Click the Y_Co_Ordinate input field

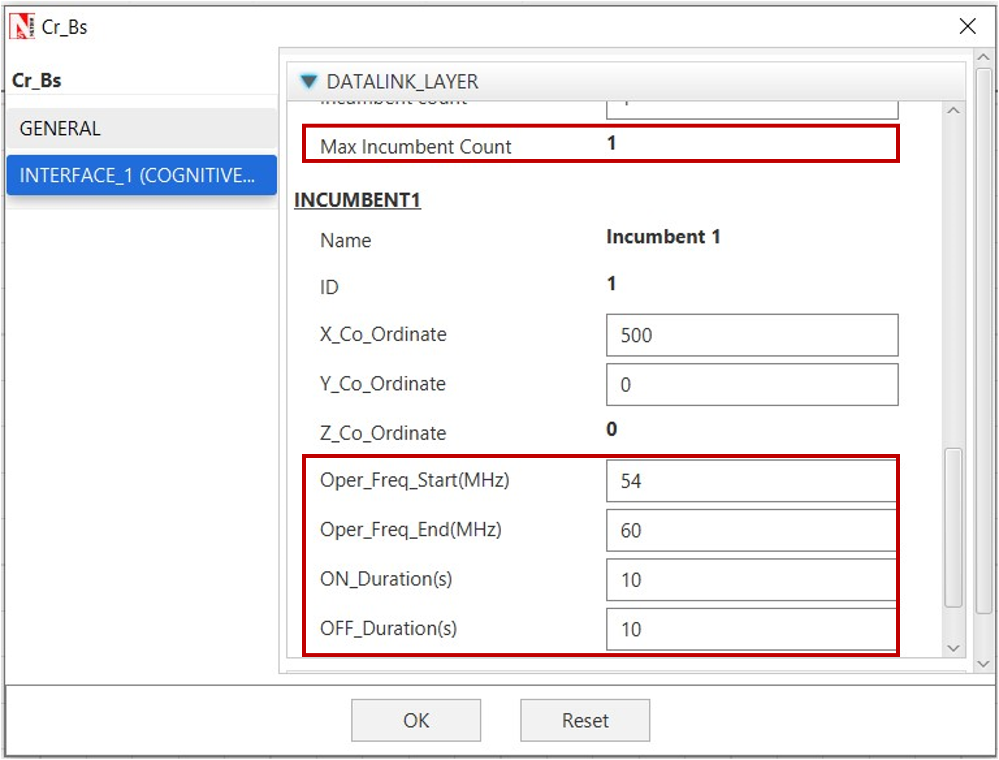(x=751, y=385)
